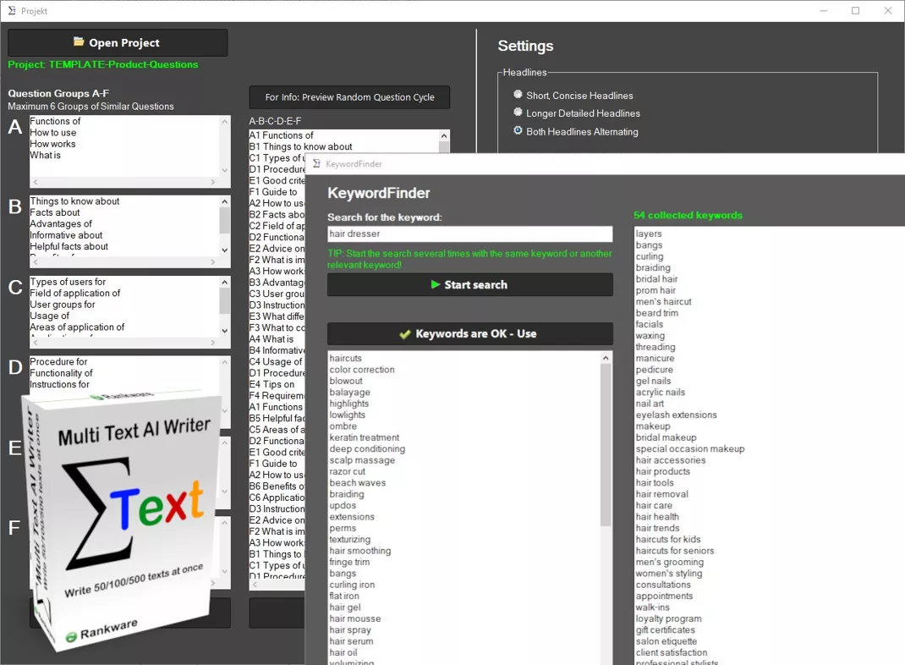This screenshot has width=905, height=665.
Task: Select 'loyalty program' in collected keywords
Action: click(x=669, y=618)
